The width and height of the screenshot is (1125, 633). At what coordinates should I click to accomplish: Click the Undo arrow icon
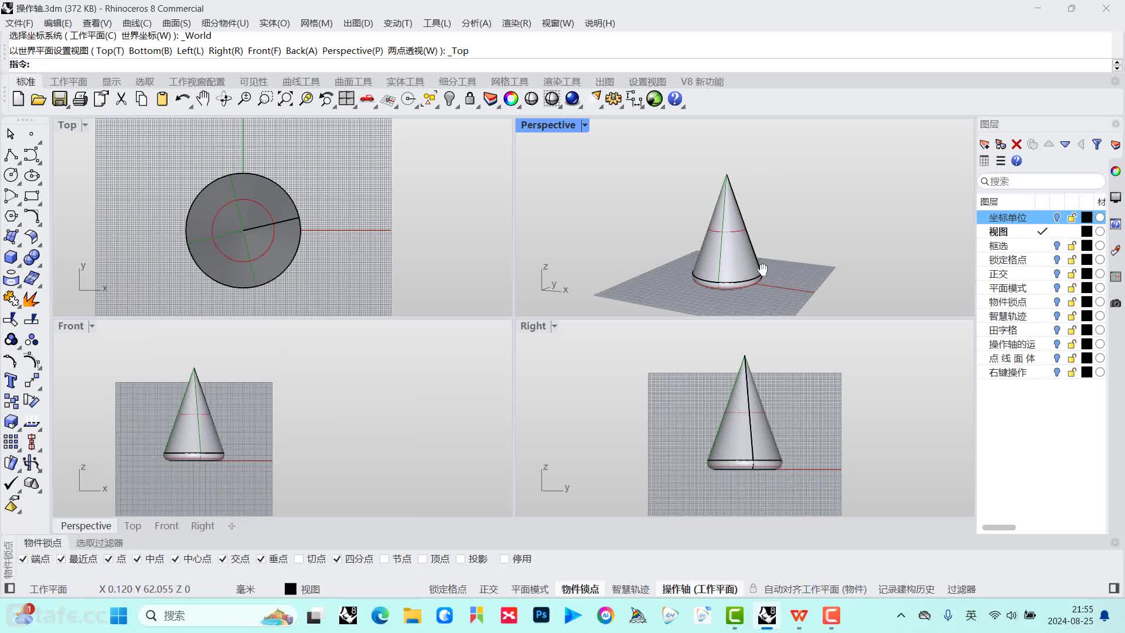182,99
